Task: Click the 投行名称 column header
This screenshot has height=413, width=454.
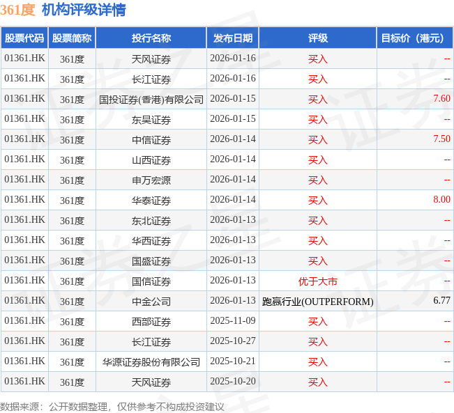Action: click(151, 38)
